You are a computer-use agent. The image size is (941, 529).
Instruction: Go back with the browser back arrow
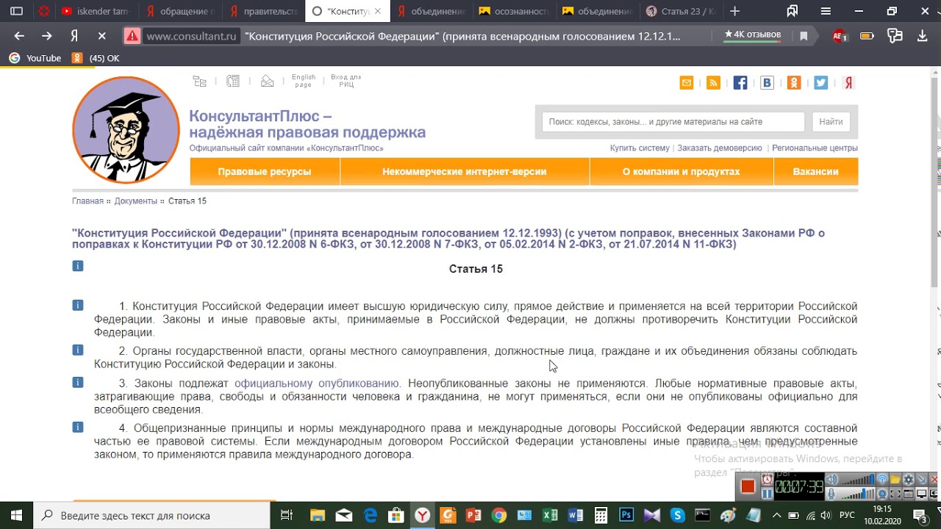tap(19, 36)
